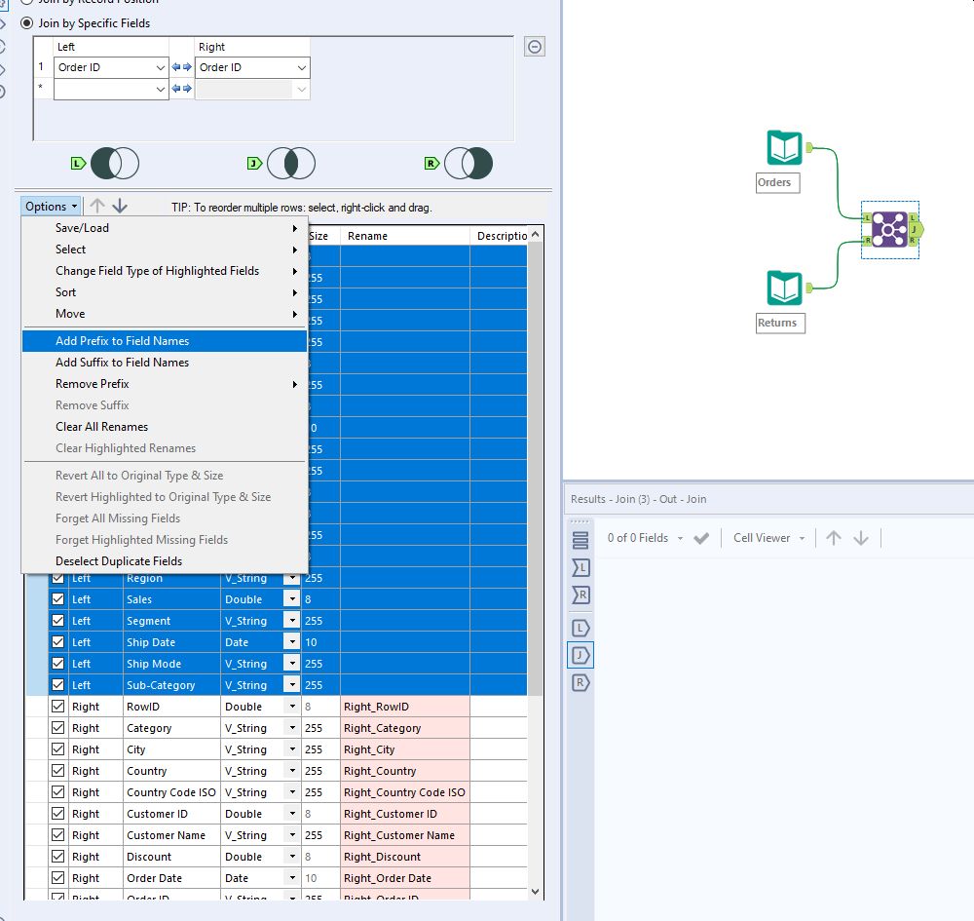Choose Deselect Duplicate Fields menu entry
974x921 pixels.
pyautogui.click(x=119, y=561)
